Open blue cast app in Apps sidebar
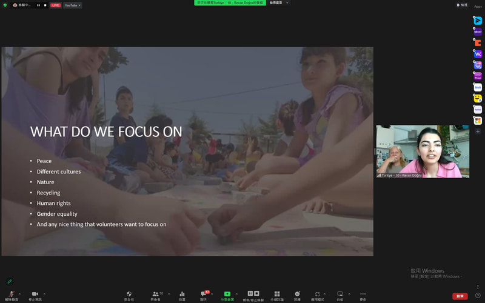 [x=478, y=21]
